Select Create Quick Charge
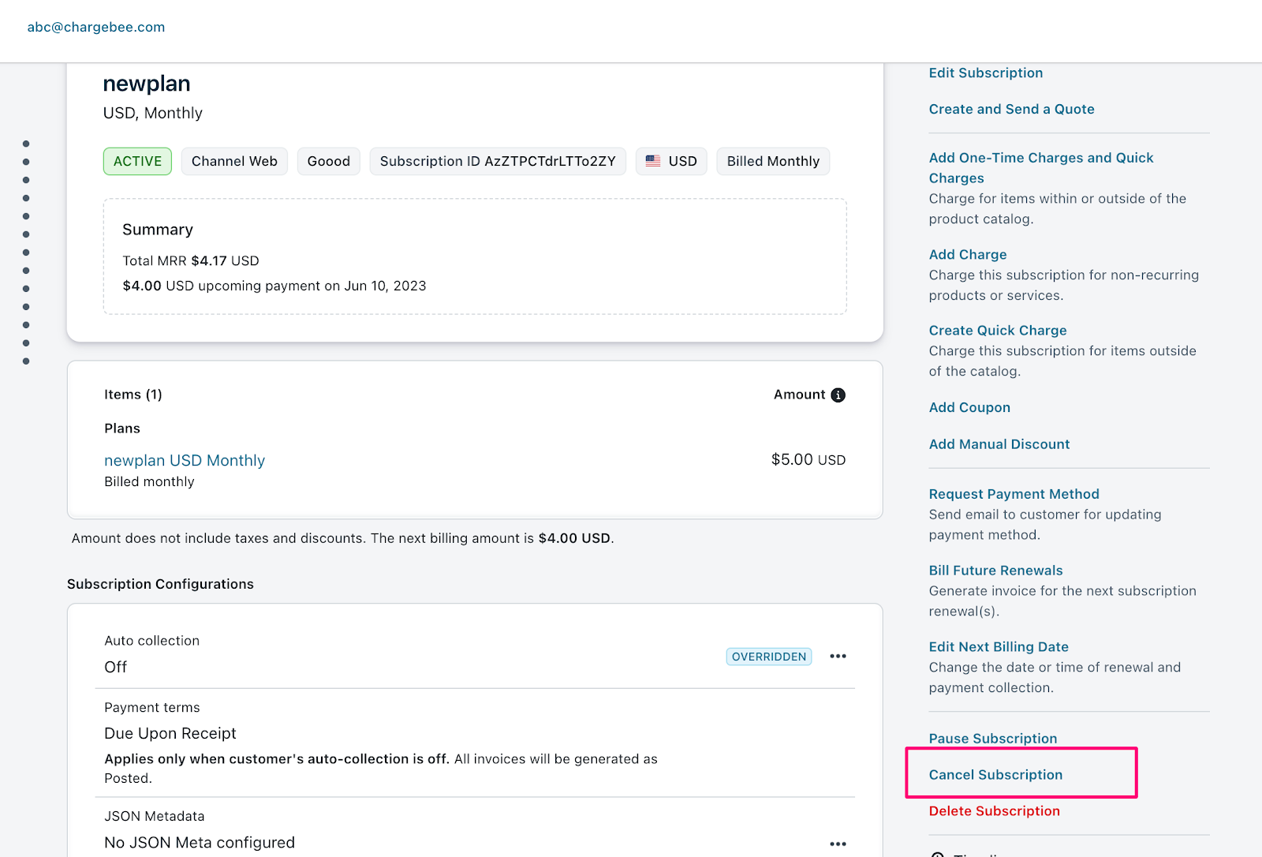The width and height of the screenshot is (1262, 857). 997,331
